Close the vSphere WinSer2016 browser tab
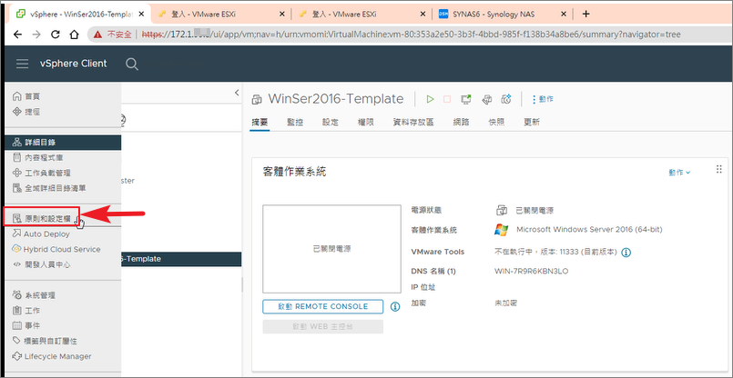733x378 pixels. point(141,14)
